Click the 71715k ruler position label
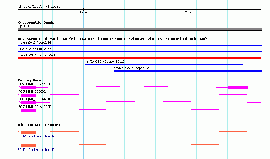Viewport: 270px width, 159px height. (186, 12)
